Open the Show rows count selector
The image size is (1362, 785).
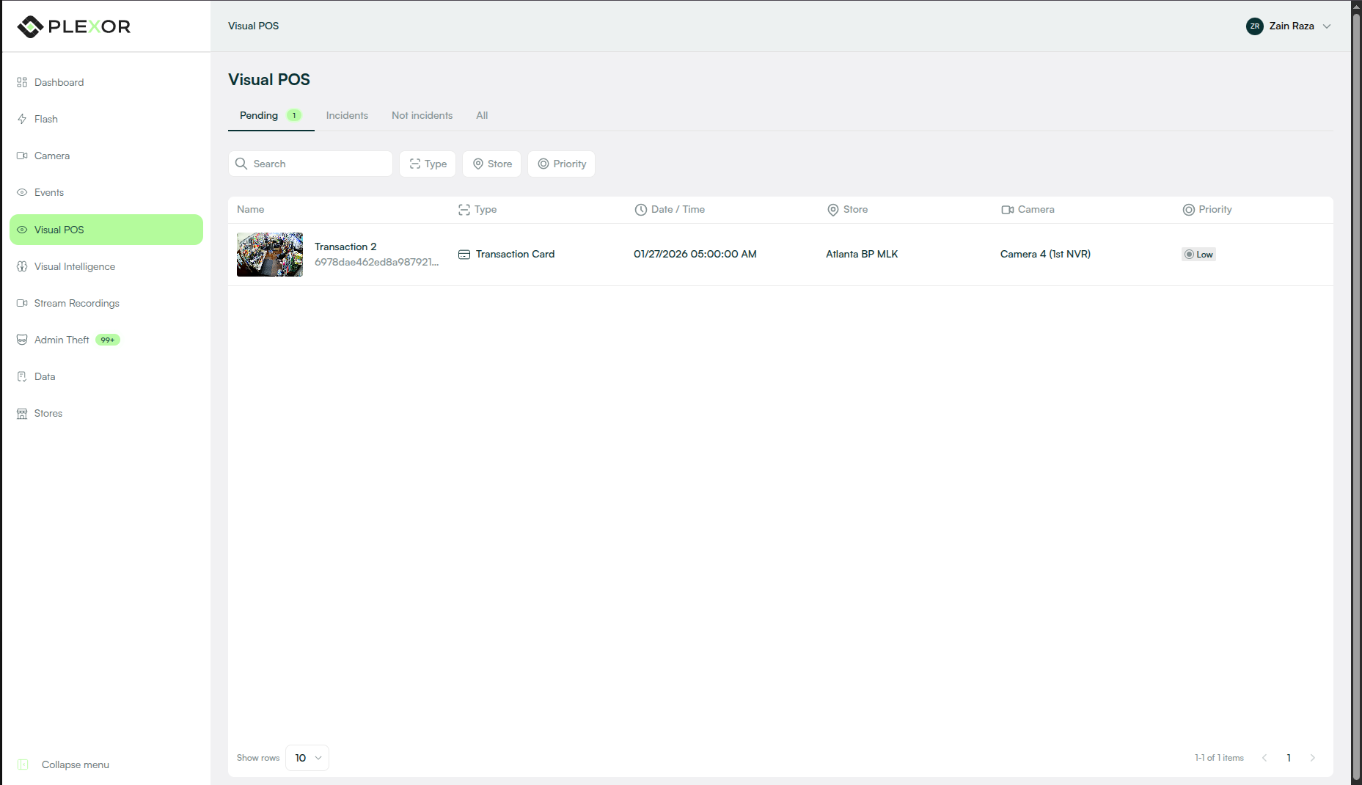pos(307,758)
